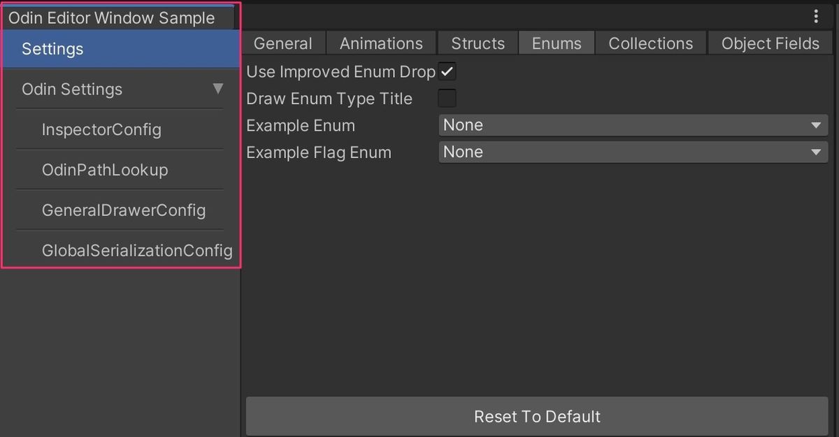Click the Reset To Default button

click(537, 417)
